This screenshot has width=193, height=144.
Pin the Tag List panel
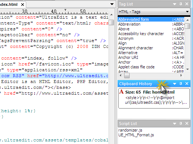pyautogui.click(x=181, y=4)
